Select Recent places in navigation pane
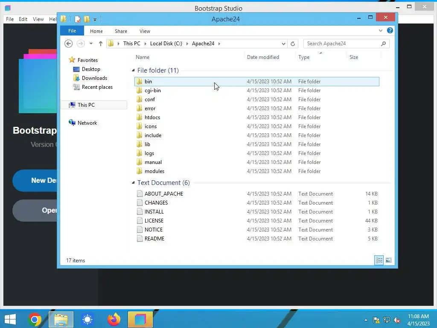The image size is (437, 328). [x=97, y=87]
